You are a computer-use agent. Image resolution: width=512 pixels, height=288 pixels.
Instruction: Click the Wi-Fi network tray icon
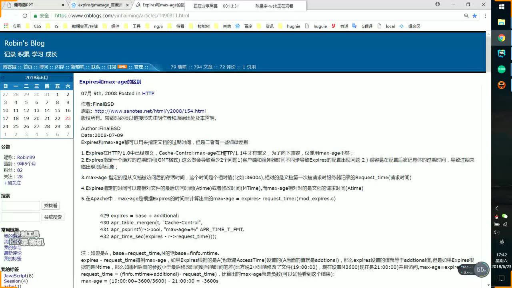[x=505, y=224]
